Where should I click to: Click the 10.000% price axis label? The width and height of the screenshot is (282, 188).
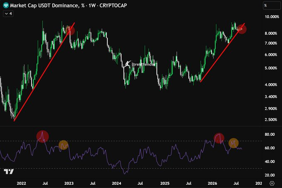[x=272, y=17]
